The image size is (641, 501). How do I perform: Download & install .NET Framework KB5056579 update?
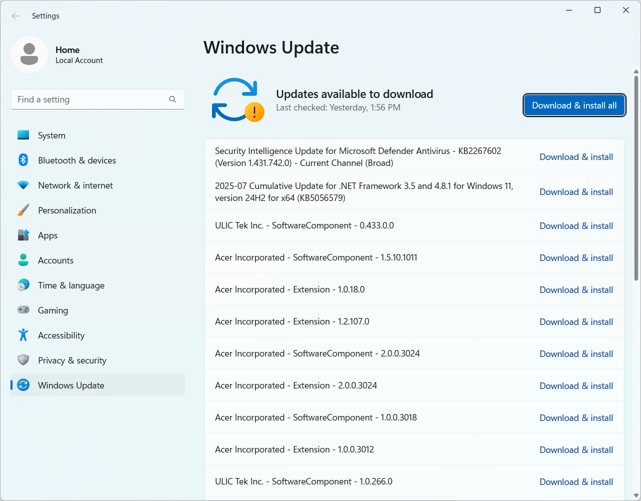click(576, 192)
